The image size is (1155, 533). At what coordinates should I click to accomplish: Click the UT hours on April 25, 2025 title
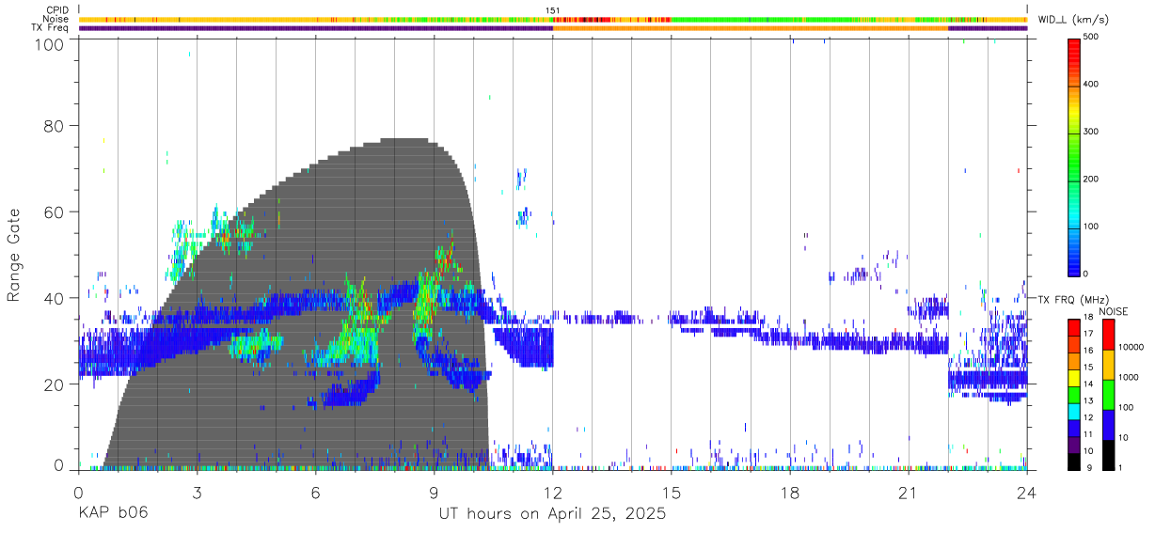coord(552,513)
